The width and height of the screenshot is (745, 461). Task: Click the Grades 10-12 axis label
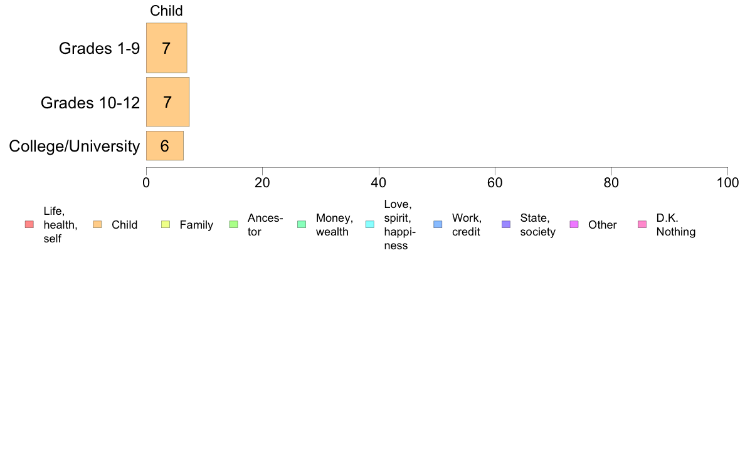tap(90, 103)
